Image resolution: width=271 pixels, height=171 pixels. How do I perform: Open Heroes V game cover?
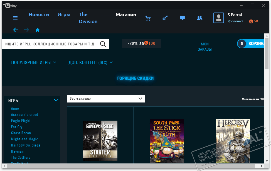click(233, 141)
